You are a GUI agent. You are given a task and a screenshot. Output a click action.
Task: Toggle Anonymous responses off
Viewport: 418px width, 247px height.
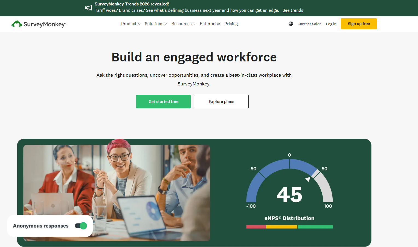[x=81, y=226]
